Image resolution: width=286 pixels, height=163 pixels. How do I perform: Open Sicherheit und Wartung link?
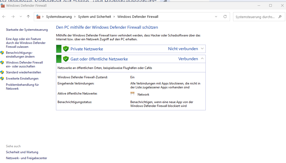pyautogui.click(x=22, y=152)
